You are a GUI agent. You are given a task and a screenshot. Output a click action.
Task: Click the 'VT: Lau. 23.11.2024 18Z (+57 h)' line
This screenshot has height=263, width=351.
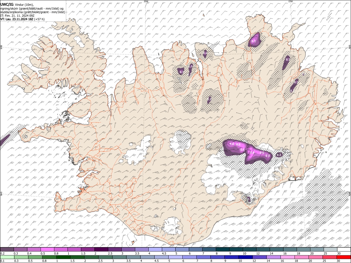pyautogui.click(x=22, y=19)
